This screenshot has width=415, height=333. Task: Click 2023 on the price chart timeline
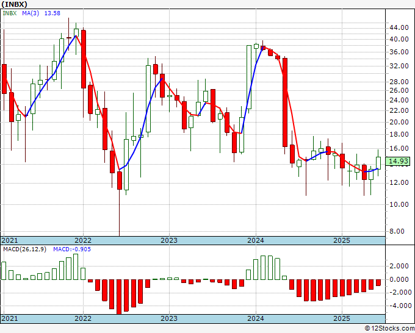(x=169, y=240)
